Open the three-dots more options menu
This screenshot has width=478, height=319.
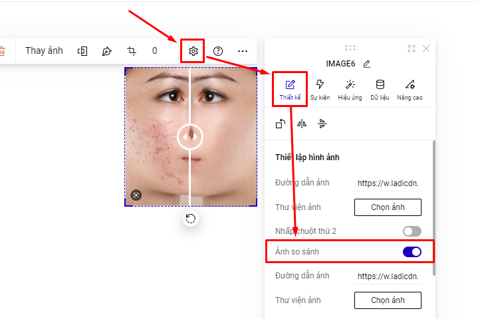pyautogui.click(x=243, y=51)
